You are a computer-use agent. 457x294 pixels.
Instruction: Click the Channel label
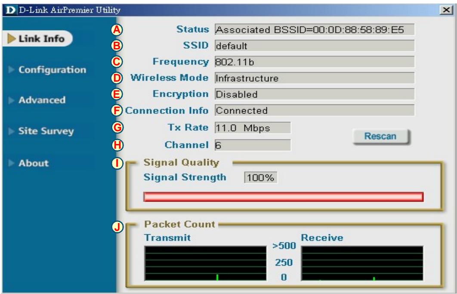(186, 145)
